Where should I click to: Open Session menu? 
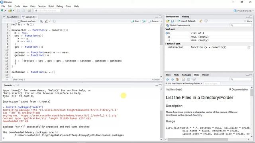tap(42, 6)
